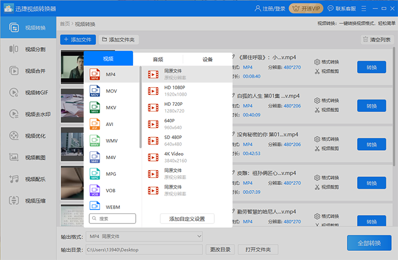Switch to the 设备 tab
398x260 pixels.
(x=208, y=59)
